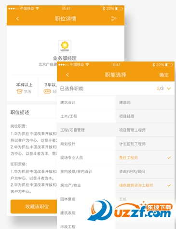
Task: Go back from the 职能选择 screen
Action: (x=68, y=75)
